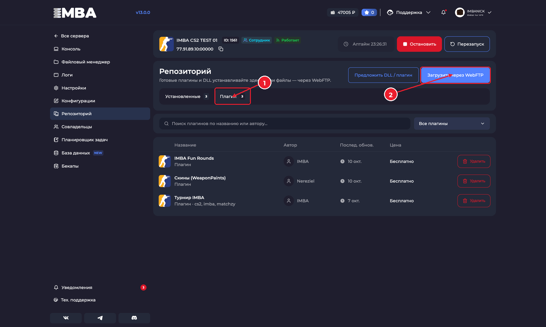
Task: Open Бекапы in sidebar
Action: [100, 166]
